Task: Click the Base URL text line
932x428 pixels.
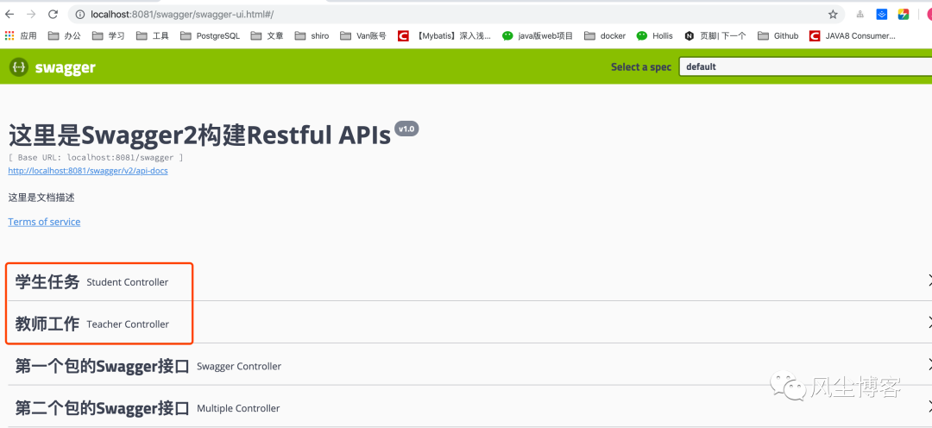Action: click(96, 158)
